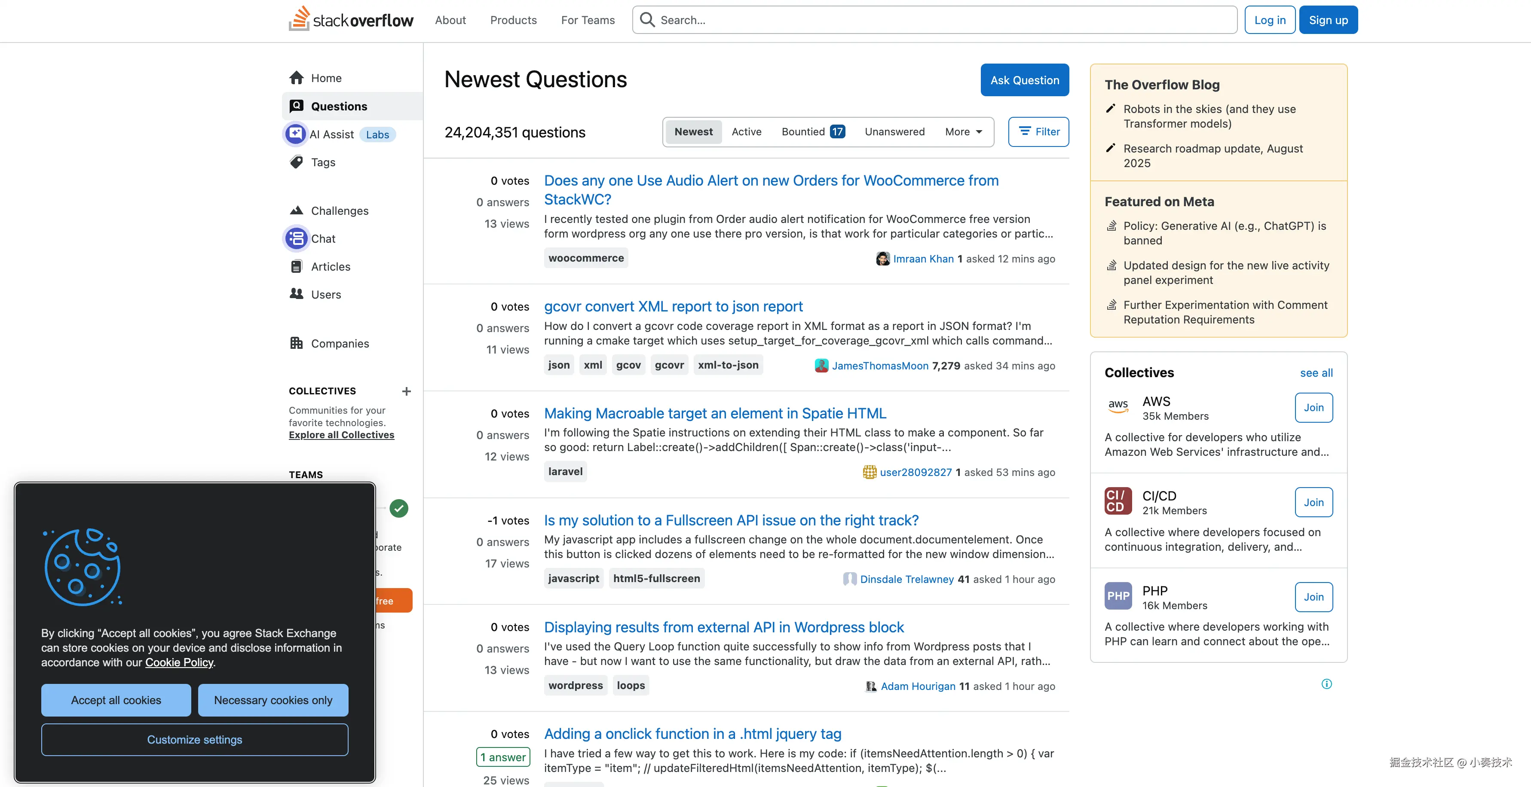Add a collective with the plus icon
This screenshot has height=787, width=1531.
[x=407, y=391]
